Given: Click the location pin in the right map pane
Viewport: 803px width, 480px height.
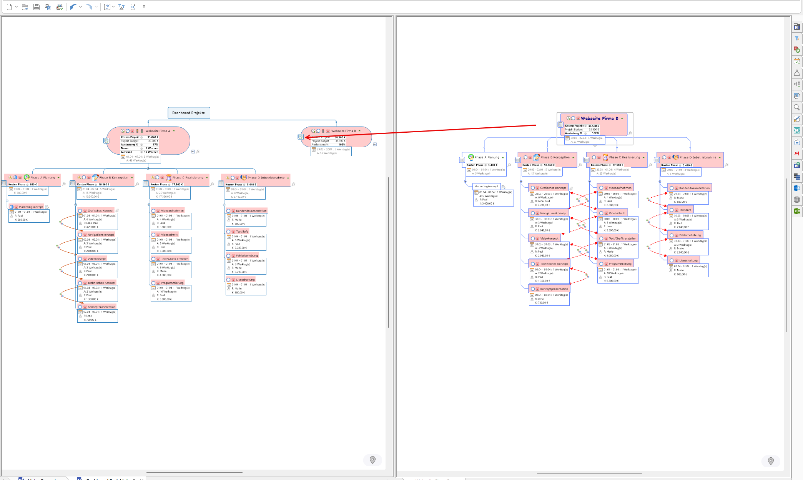Looking at the screenshot, I should coord(771,461).
